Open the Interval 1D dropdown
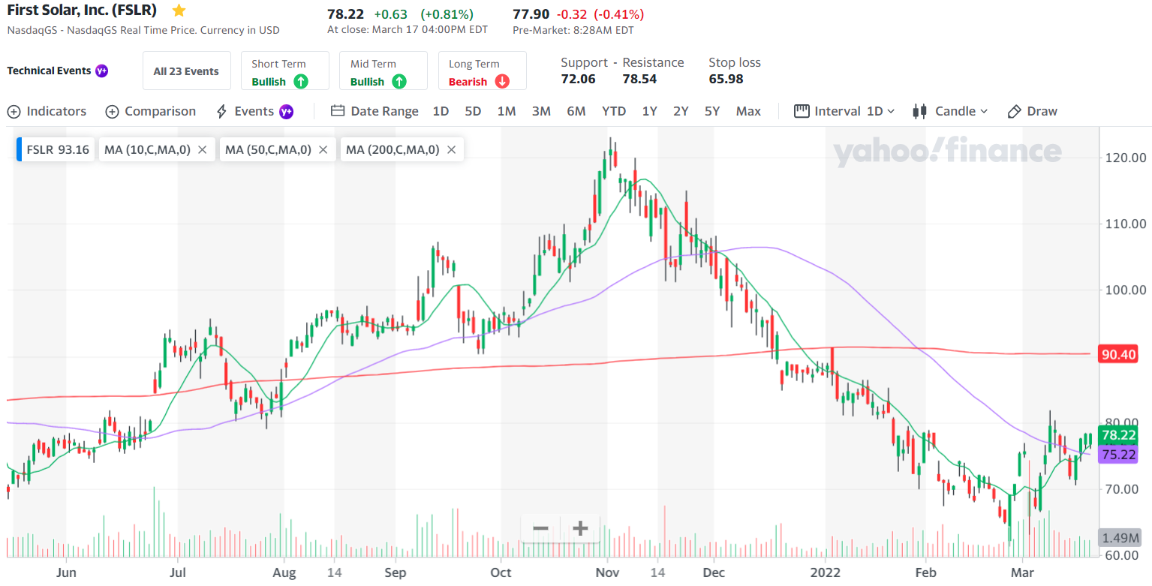The width and height of the screenshot is (1152, 586). click(x=855, y=111)
